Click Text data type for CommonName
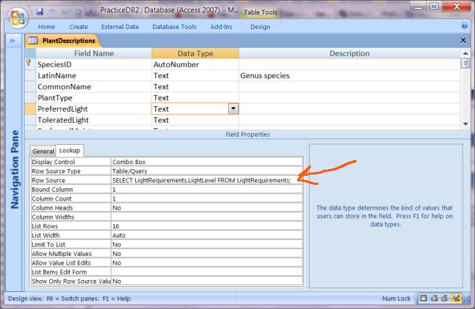The width and height of the screenshot is (475, 309). pos(195,87)
